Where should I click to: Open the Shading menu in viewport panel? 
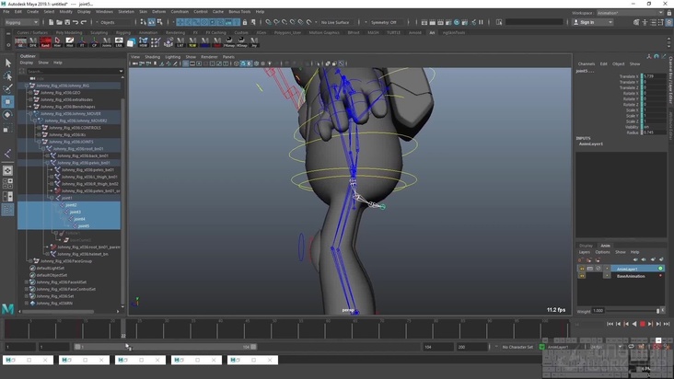[x=152, y=56]
